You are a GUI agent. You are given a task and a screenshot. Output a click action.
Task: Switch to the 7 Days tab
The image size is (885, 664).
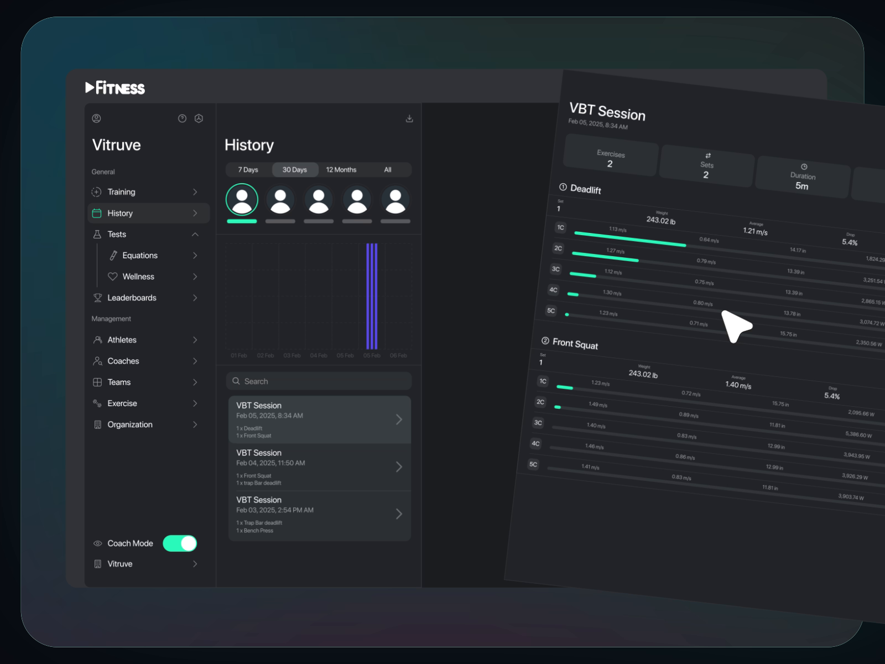click(x=247, y=169)
